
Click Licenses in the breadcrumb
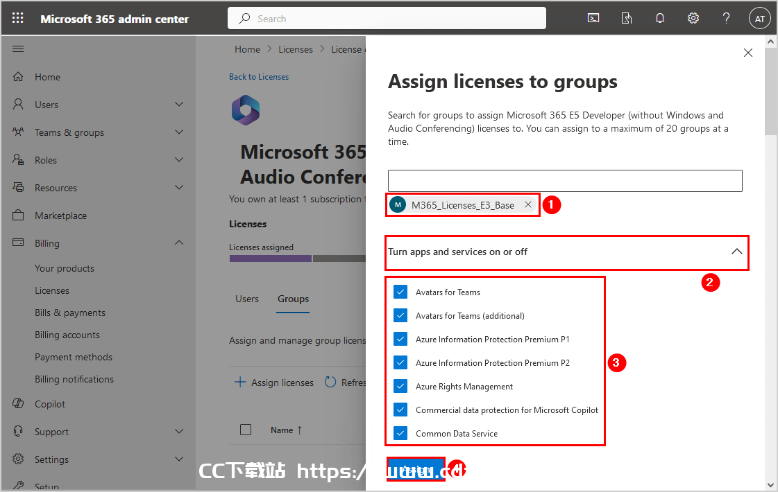[x=296, y=49]
